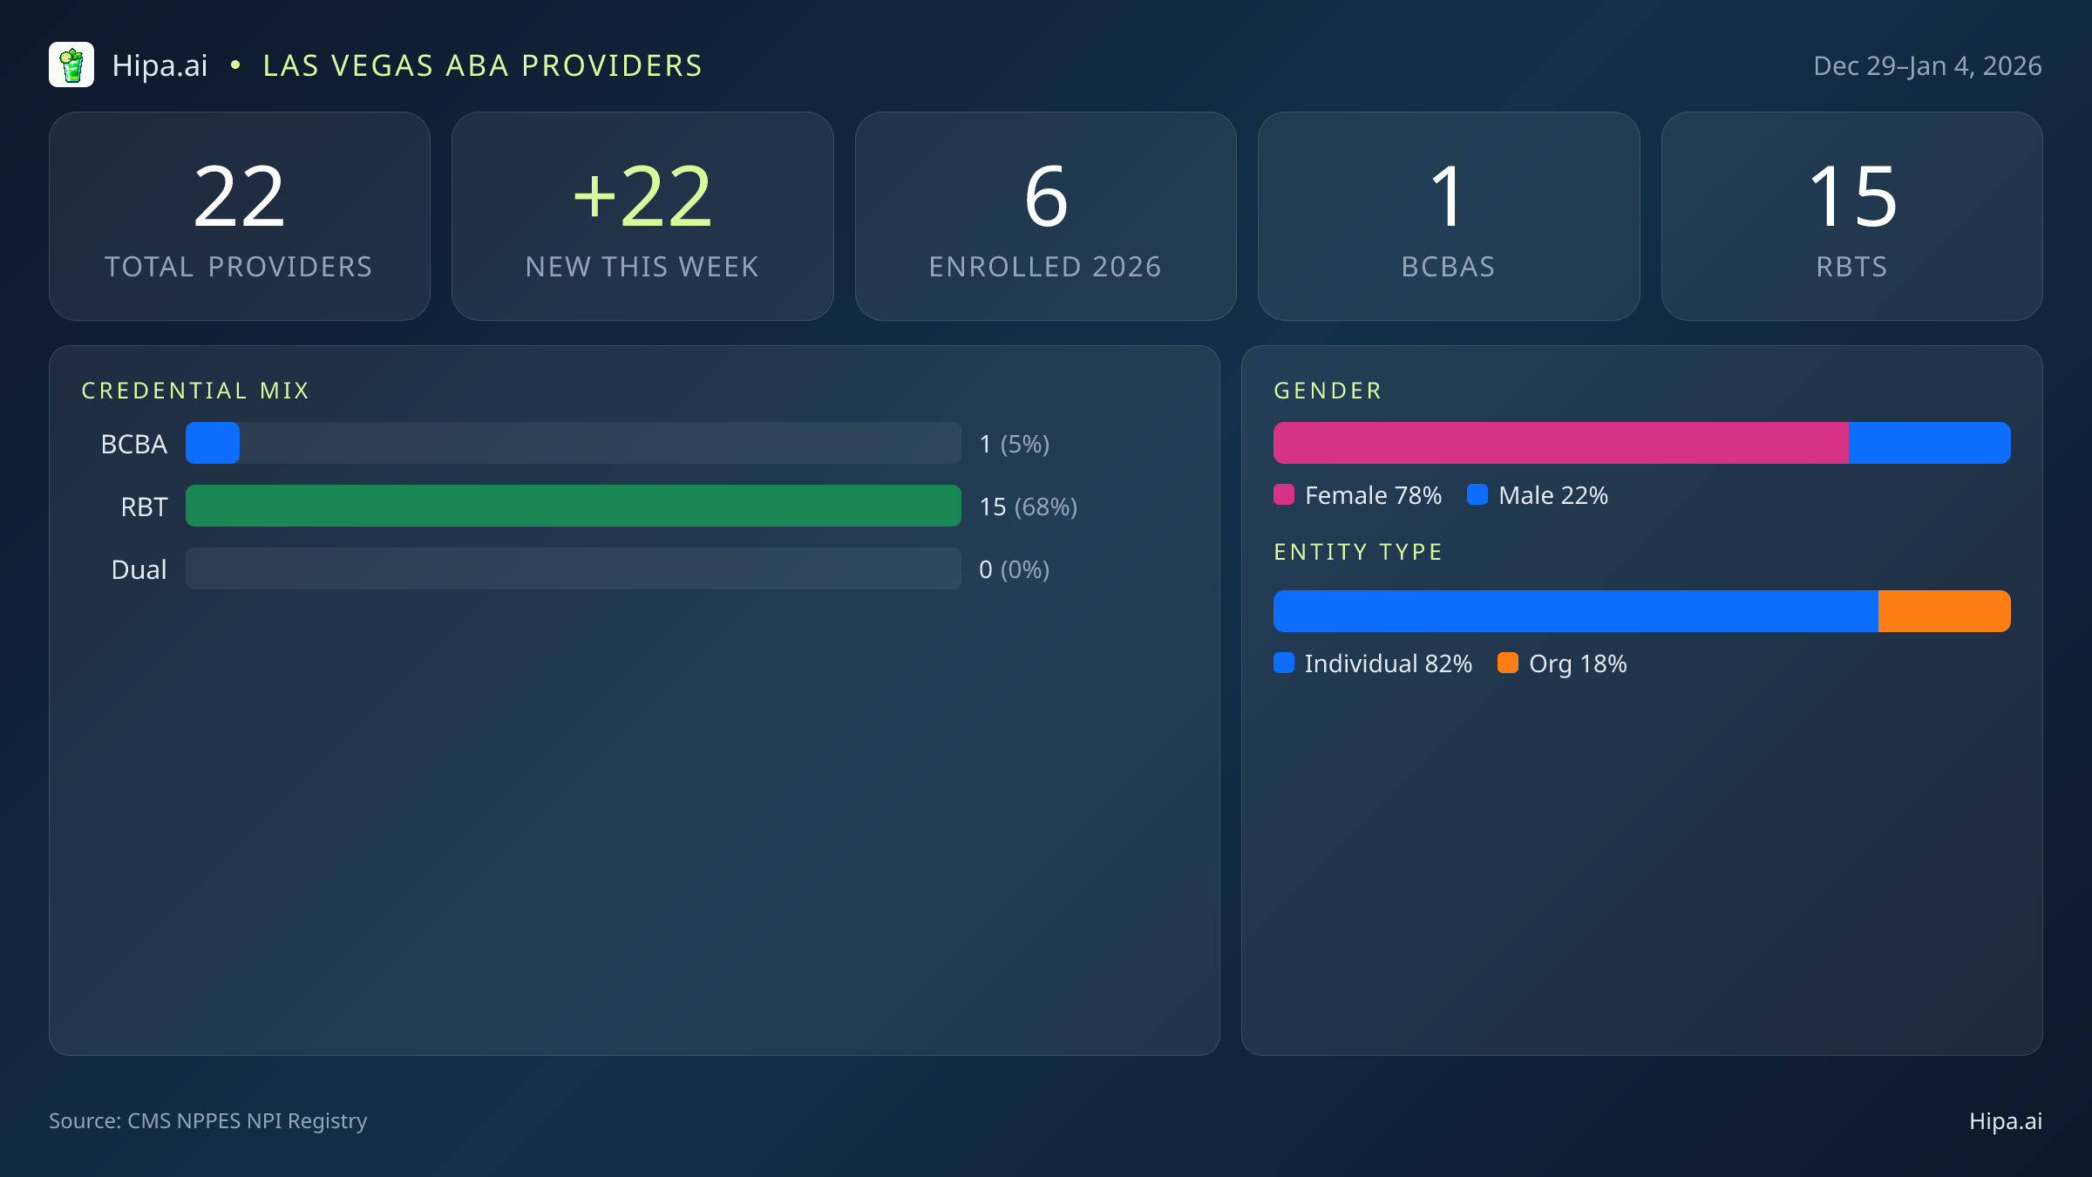Select the New This Week card
This screenshot has width=2092, height=1177.
click(642, 216)
